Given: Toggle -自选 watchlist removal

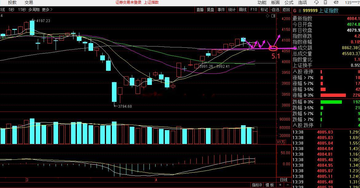Looking at the screenshot, I should coord(275,10).
